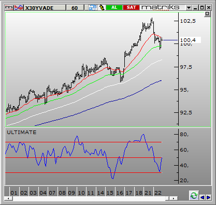
Task: Select date marker 17 on the time axis
Action: [129, 193]
